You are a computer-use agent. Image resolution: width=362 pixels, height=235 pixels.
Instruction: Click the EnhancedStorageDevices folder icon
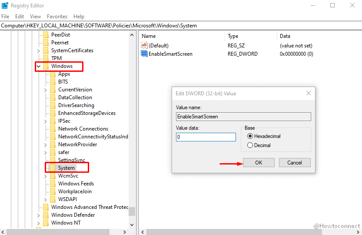point(53,113)
